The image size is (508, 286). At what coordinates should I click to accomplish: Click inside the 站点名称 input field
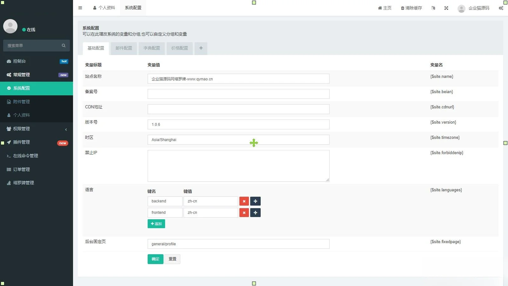point(238,79)
